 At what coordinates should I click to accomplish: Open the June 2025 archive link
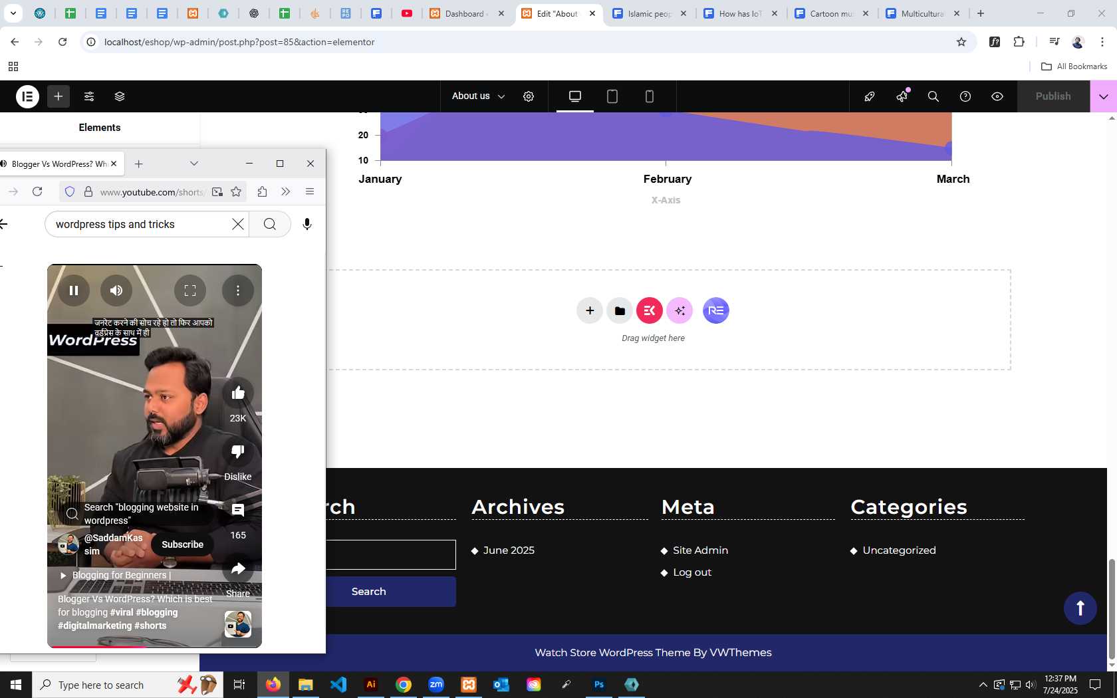(509, 550)
